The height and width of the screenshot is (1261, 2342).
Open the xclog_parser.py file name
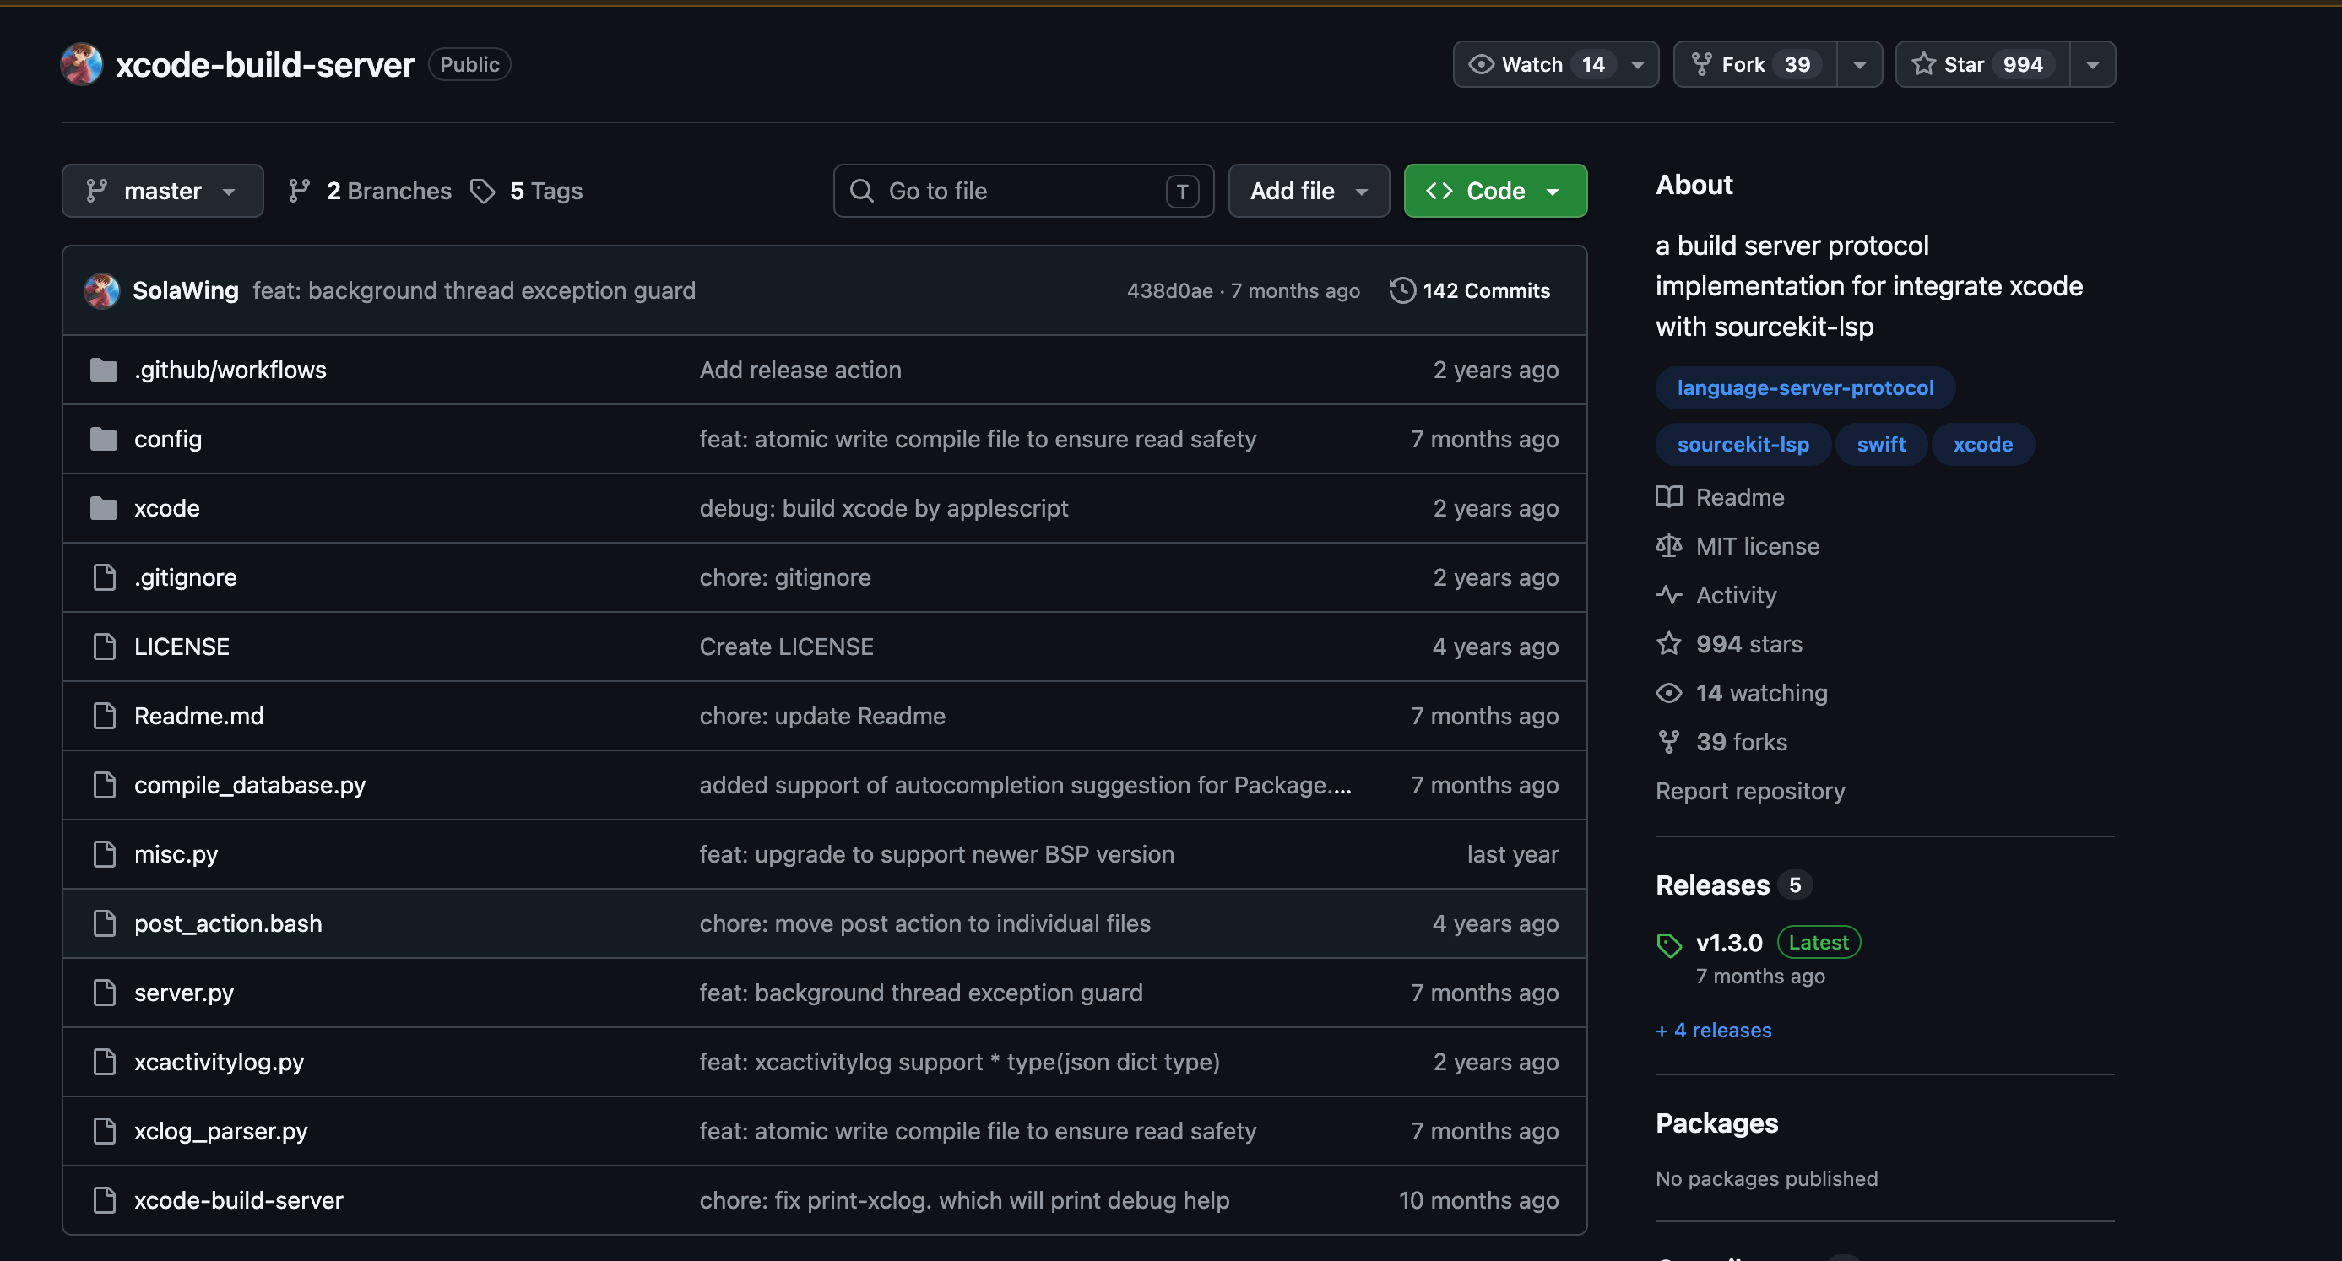click(x=221, y=1130)
